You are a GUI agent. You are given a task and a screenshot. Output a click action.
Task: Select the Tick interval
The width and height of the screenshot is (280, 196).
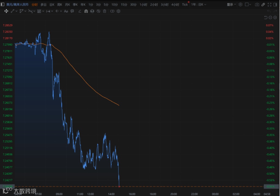pyautogui.click(x=185, y=4)
